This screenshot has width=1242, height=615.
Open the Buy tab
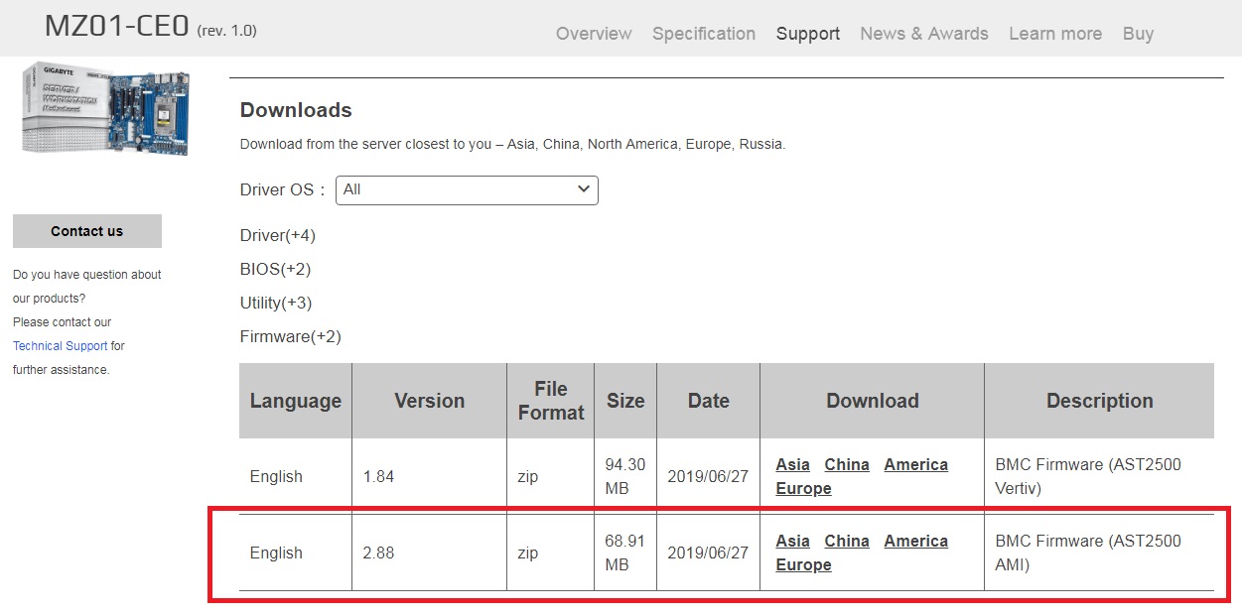pyautogui.click(x=1139, y=34)
